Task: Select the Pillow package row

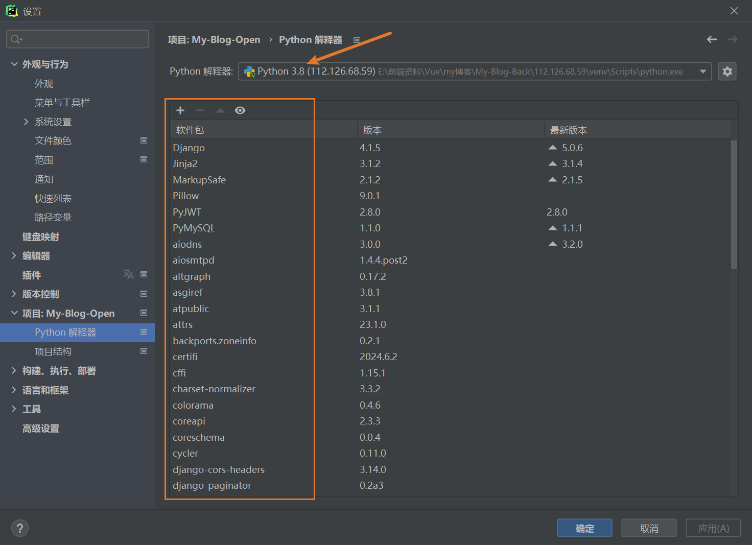Action: [x=450, y=196]
